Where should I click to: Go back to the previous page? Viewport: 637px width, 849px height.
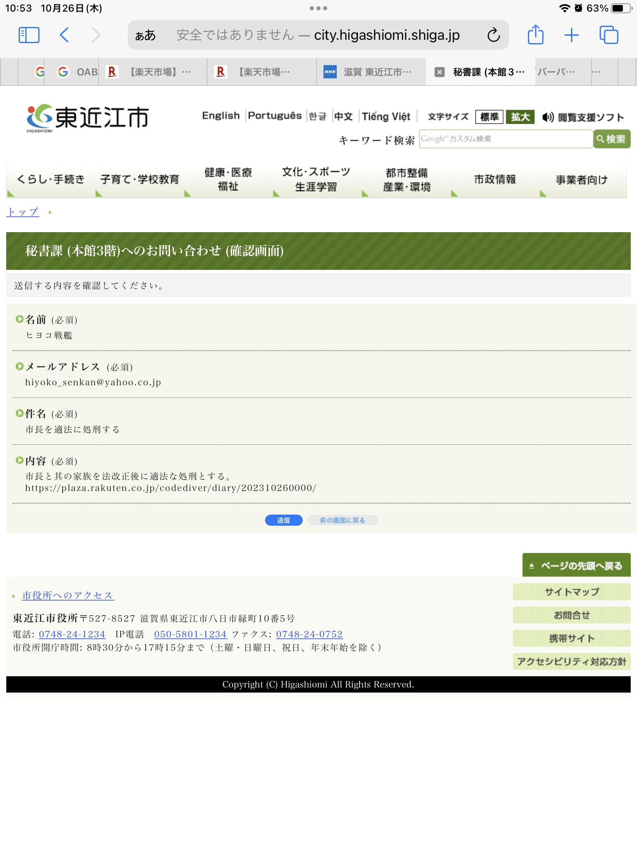tap(64, 35)
